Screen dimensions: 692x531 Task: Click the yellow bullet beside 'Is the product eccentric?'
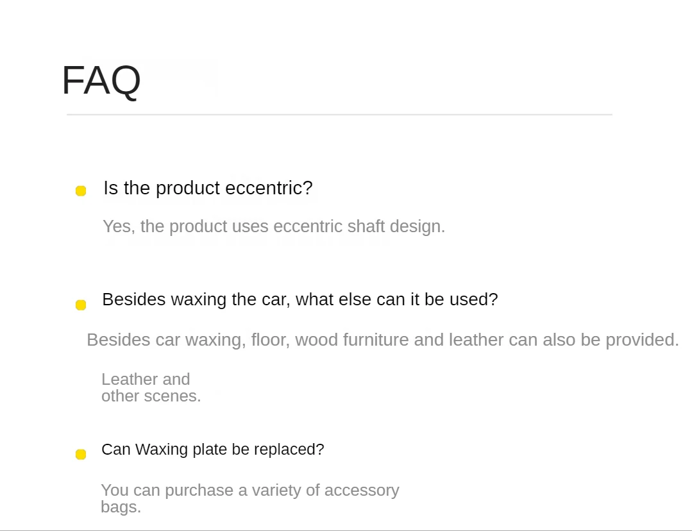pyautogui.click(x=81, y=190)
